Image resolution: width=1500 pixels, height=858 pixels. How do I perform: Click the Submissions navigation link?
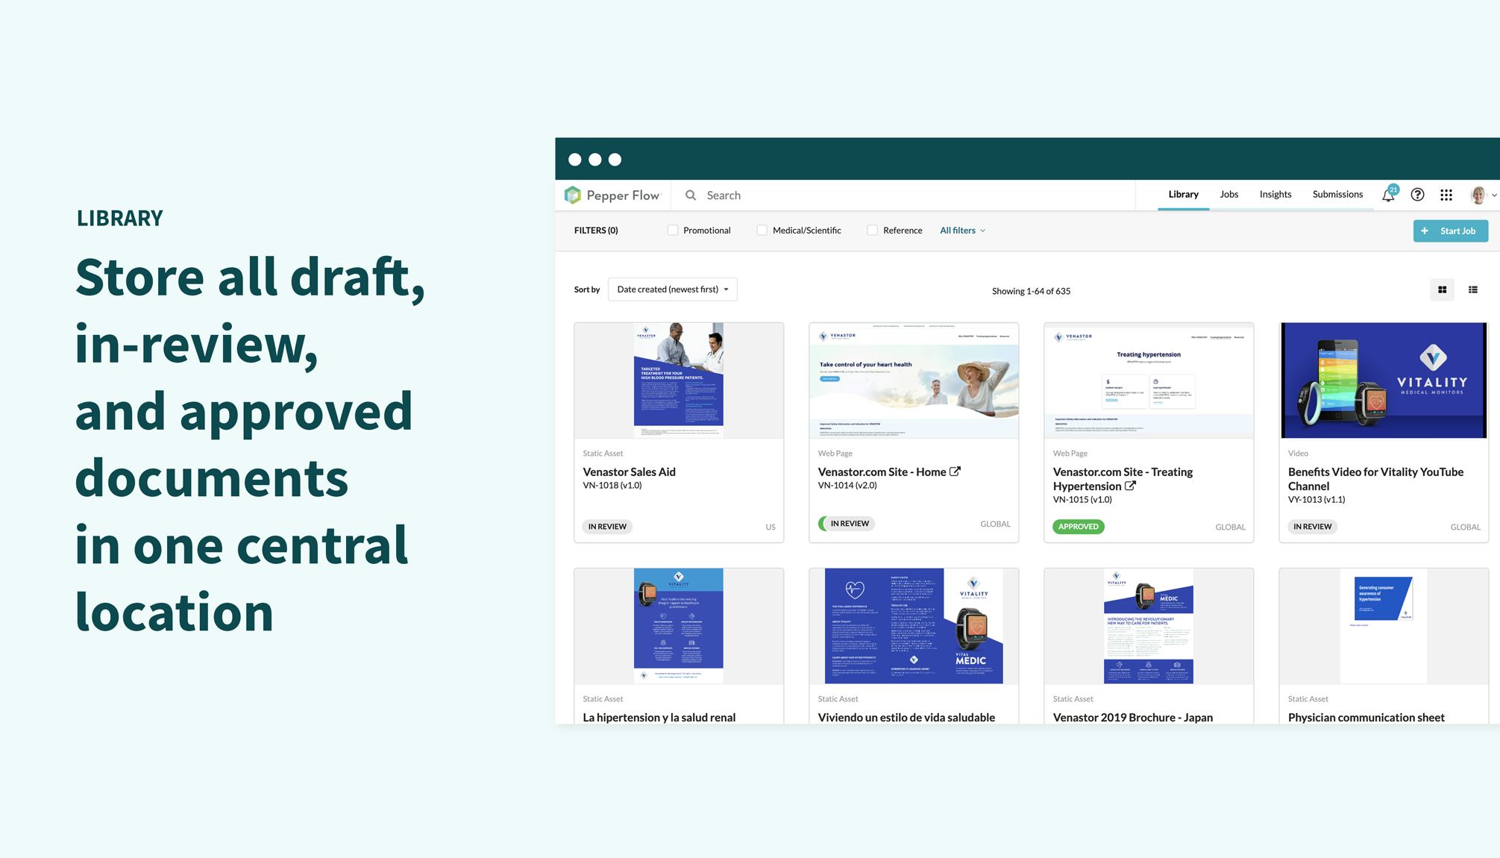pos(1337,195)
